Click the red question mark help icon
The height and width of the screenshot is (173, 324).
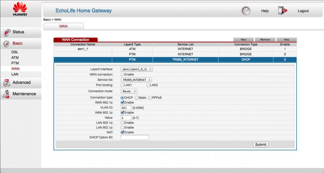tap(246, 11)
